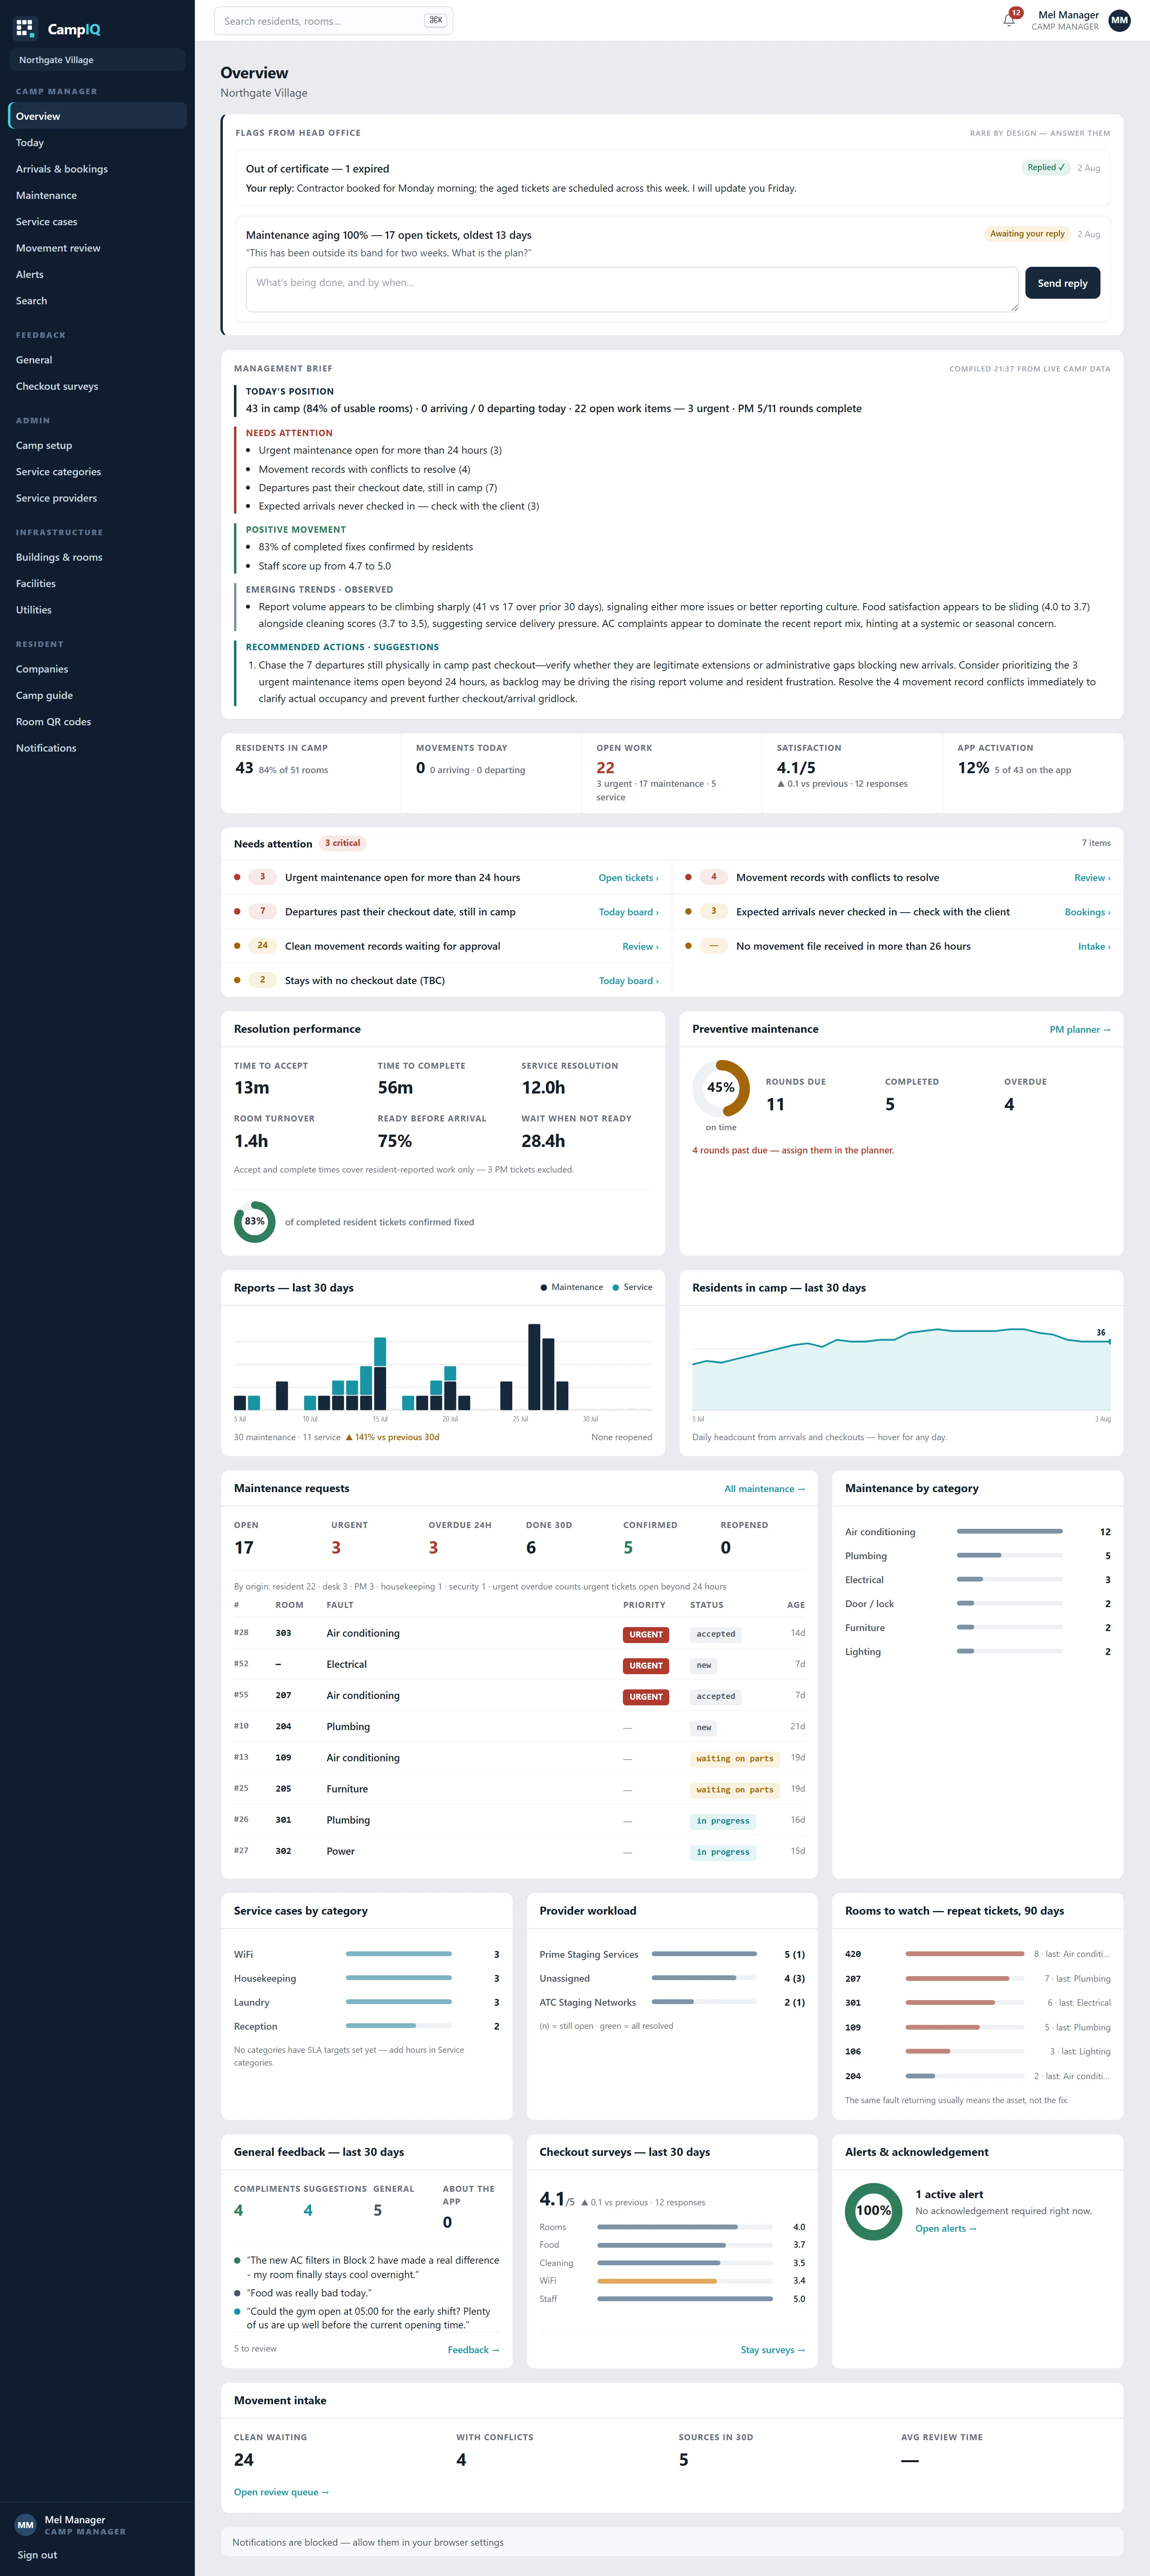Navigate to Service cases

pos(98,222)
